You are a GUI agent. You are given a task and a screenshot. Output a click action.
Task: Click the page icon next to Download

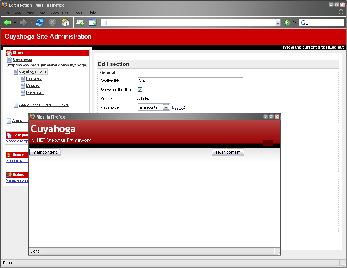[23, 93]
